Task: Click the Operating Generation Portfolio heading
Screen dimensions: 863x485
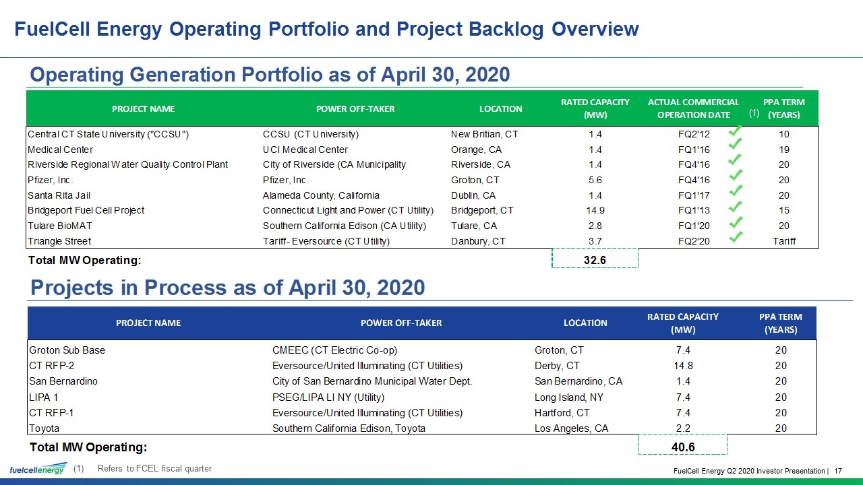Action: coord(270,74)
